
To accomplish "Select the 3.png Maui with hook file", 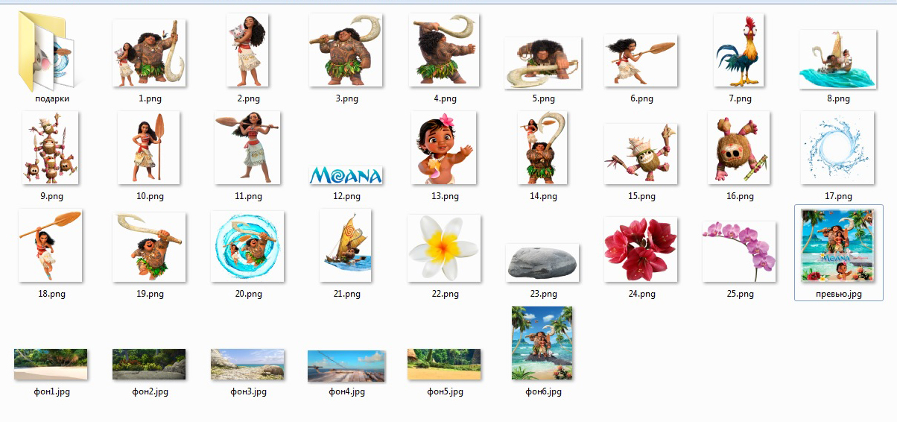I will (x=346, y=51).
